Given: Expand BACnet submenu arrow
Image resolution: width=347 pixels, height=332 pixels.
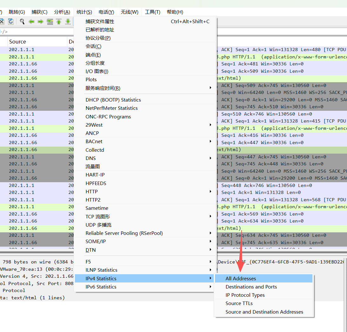Looking at the screenshot, I should point(210,142).
